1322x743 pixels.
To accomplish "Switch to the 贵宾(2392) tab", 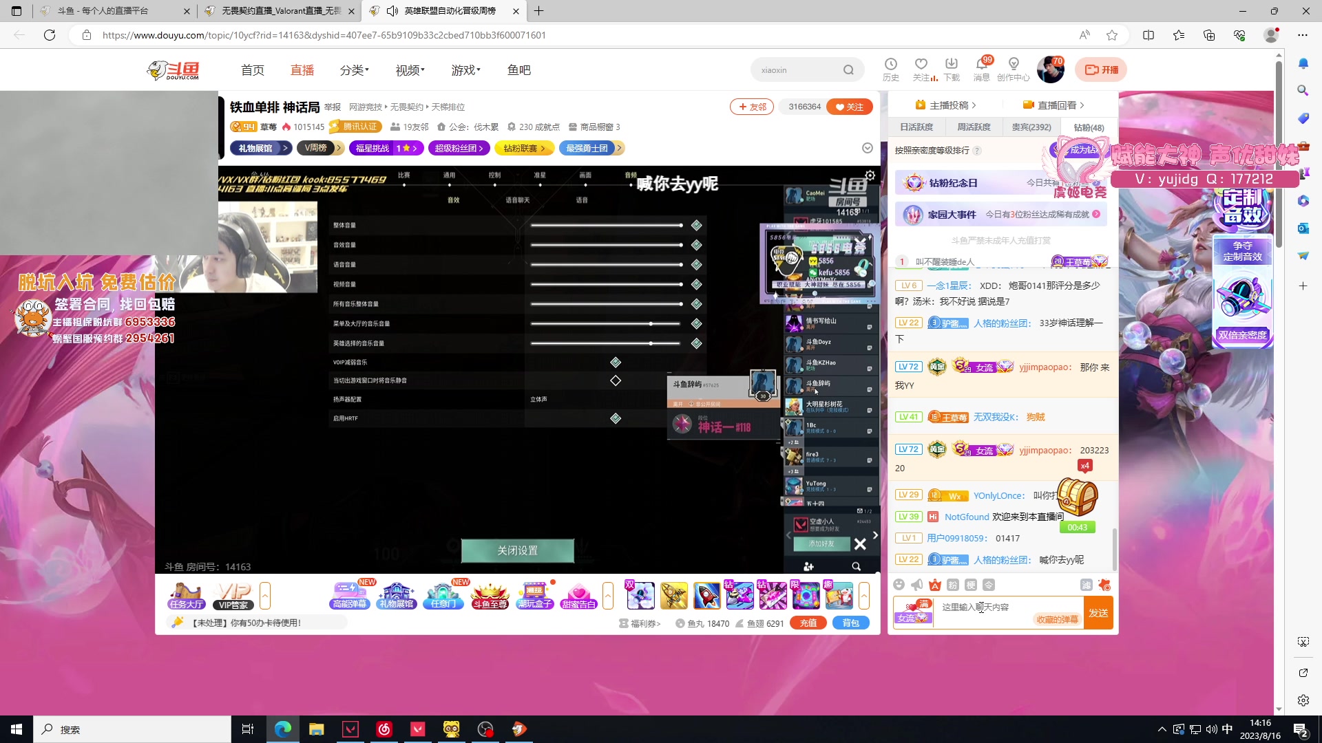I will click(x=1031, y=127).
